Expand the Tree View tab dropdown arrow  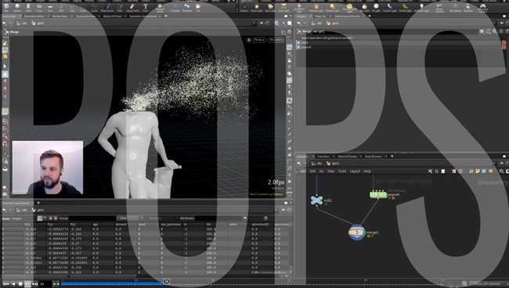[334, 157]
